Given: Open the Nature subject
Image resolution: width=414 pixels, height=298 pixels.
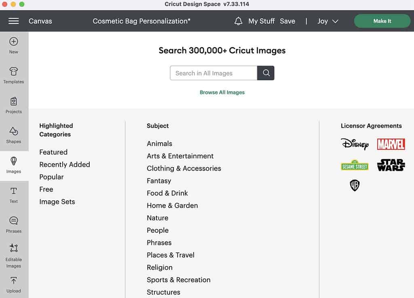Looking at the screenshot, I should (x=158, y=218).
